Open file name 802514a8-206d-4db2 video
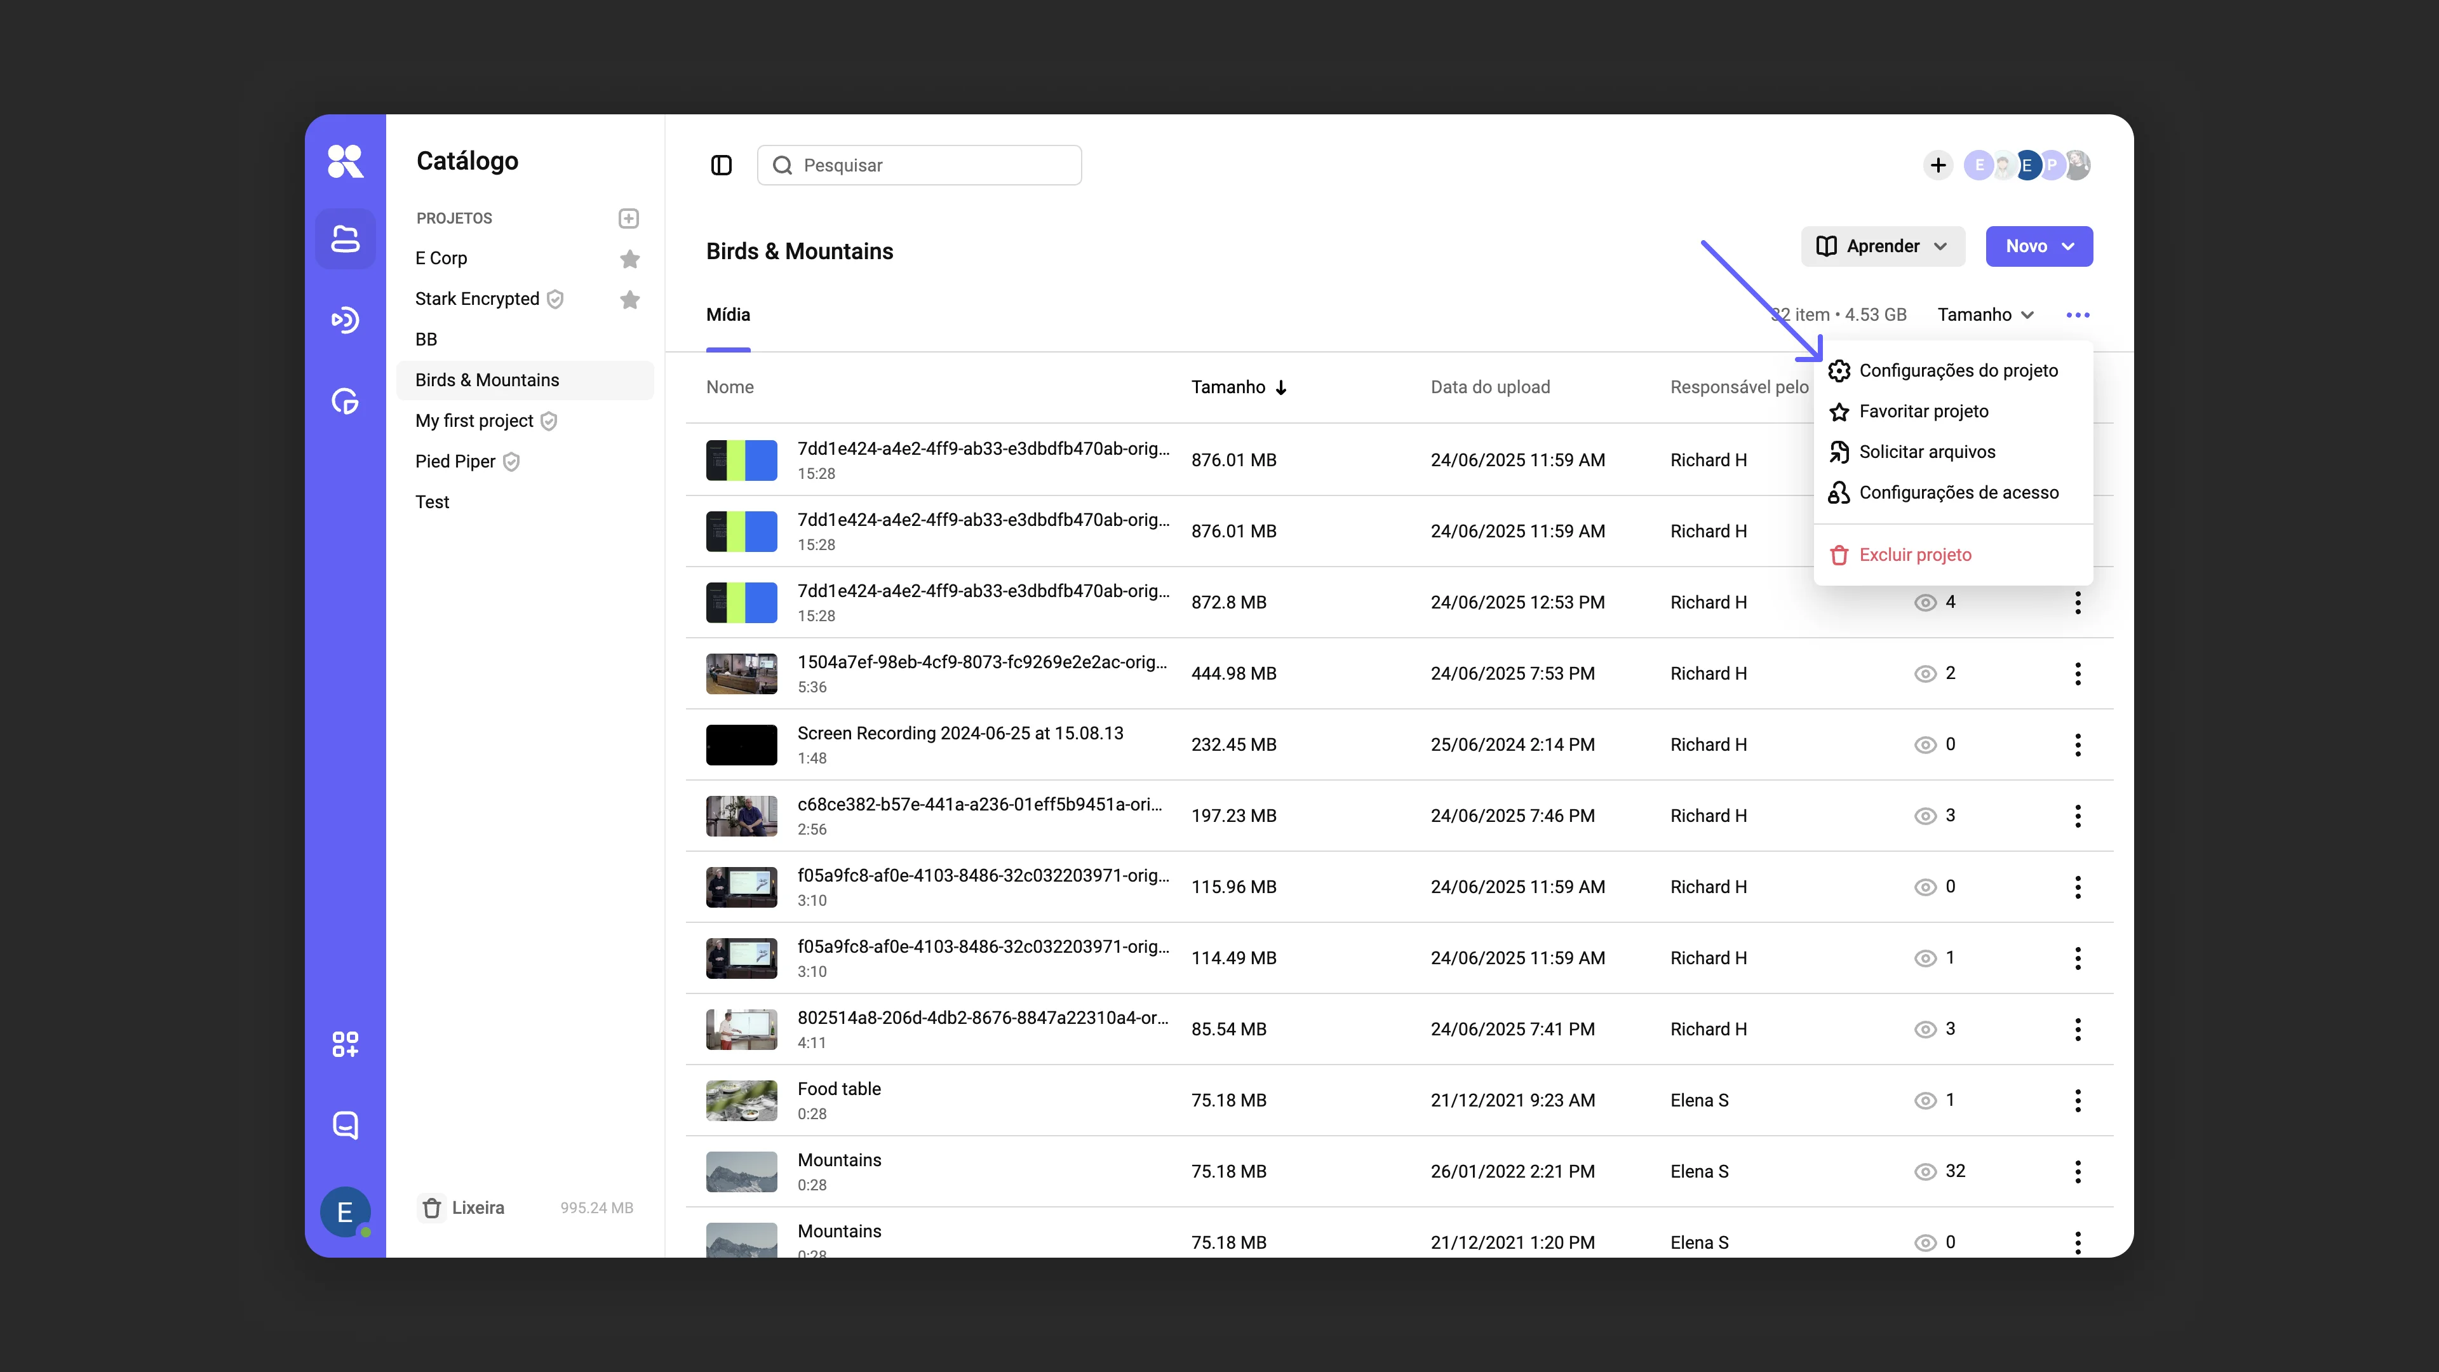Viewport: 2439px width, 1372px height. click(x=983, y=1018)
